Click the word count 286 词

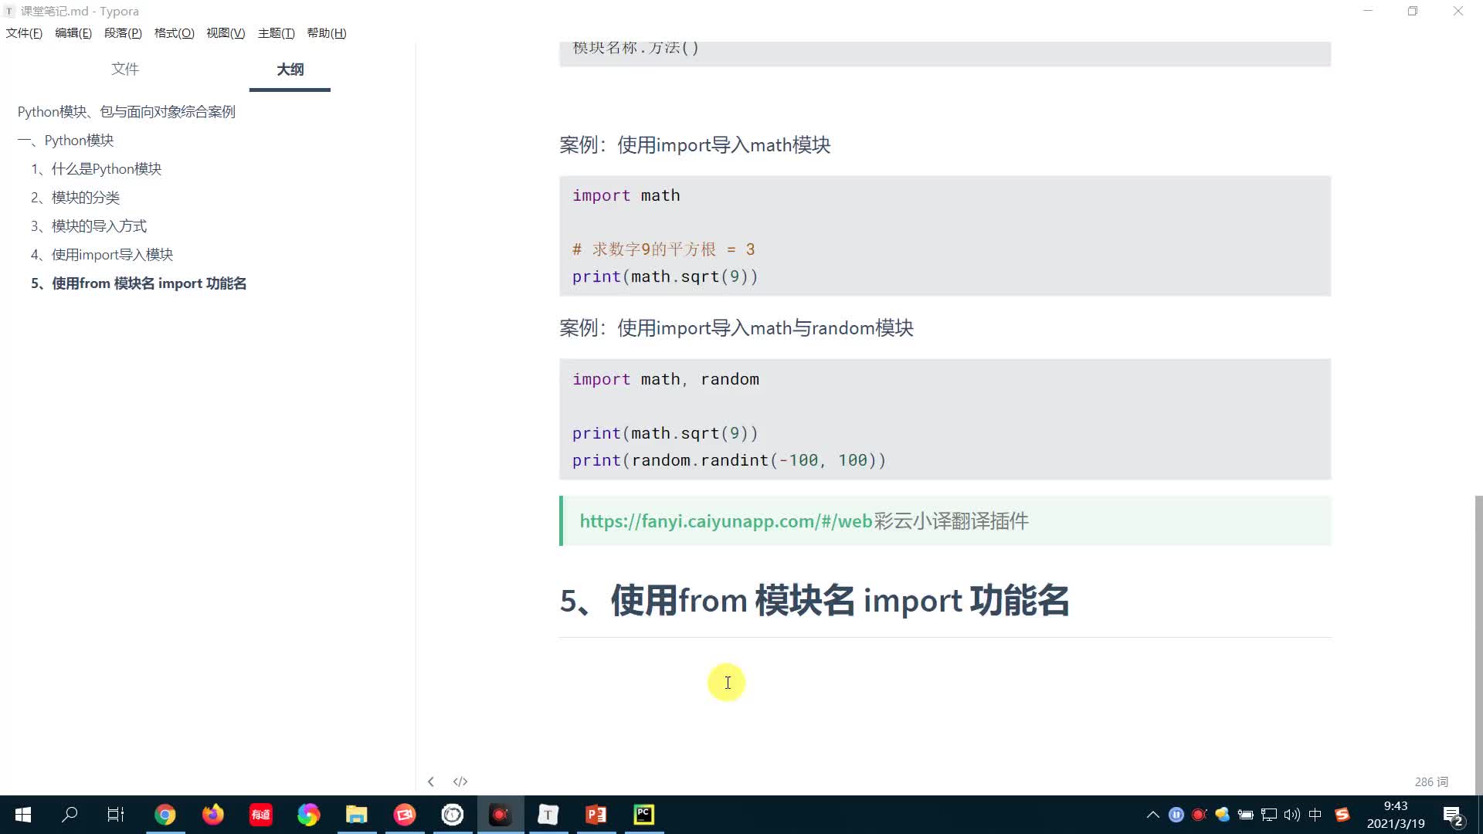1431,781
